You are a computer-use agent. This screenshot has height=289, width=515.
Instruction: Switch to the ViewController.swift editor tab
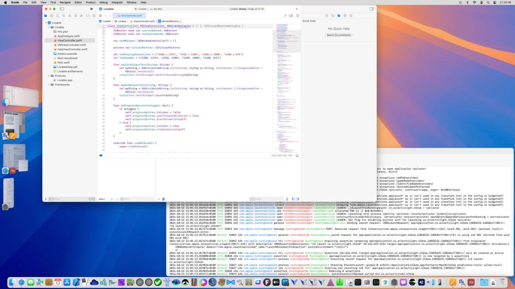point(129,15)
